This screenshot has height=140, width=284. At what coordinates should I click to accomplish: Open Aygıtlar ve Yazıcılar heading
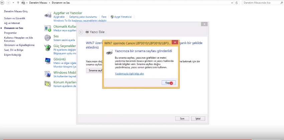(68, 13)
